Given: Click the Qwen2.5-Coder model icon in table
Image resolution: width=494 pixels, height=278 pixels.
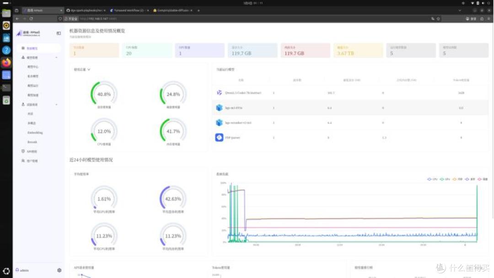Looking at the screenshot, I should point(219,92).
